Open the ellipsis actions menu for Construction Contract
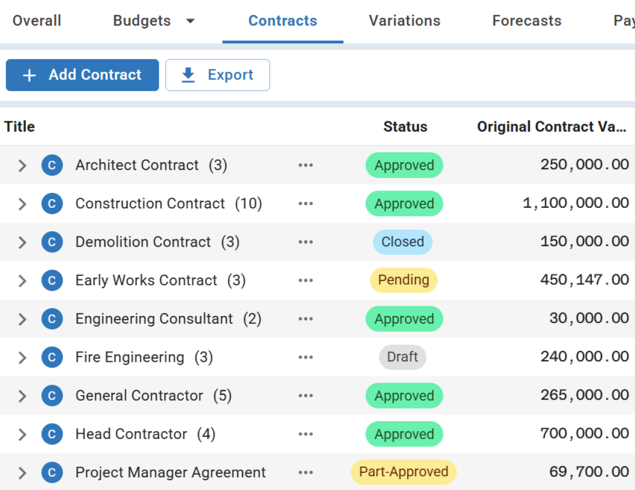635x490 pixels. click(x=305, y=203)
